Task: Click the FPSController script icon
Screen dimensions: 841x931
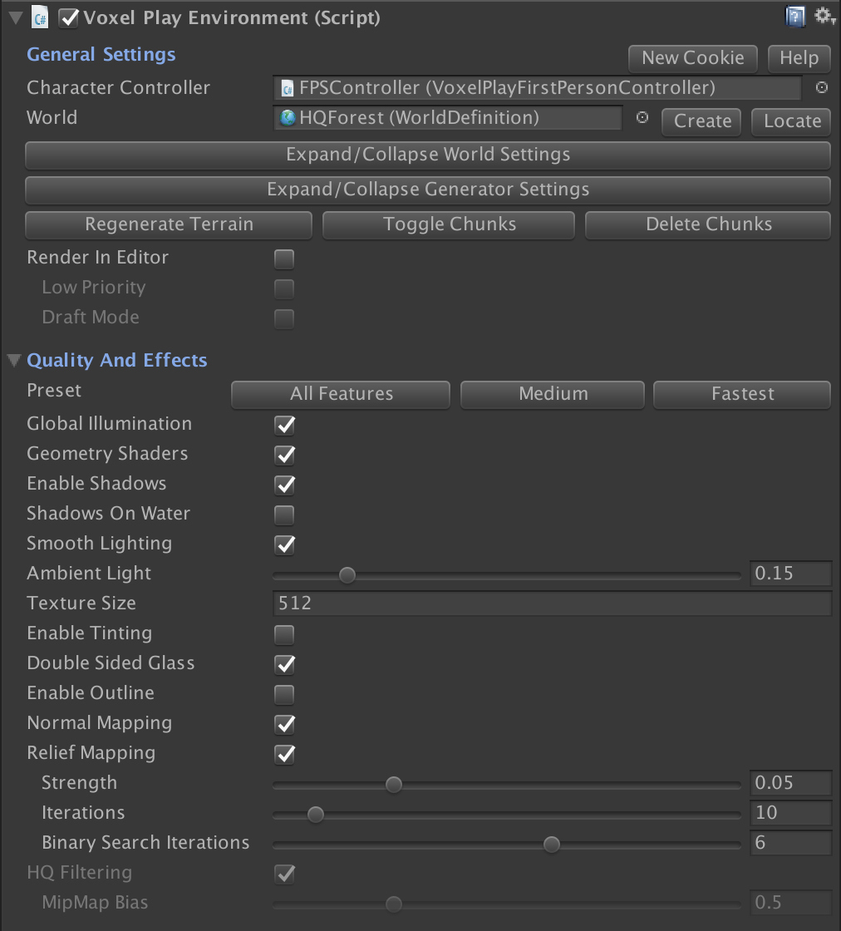Action: pyautogui.click(x=288, y=88)
